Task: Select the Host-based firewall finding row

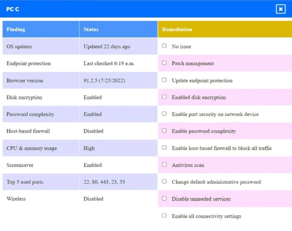Action: click(x=80, y=131)
